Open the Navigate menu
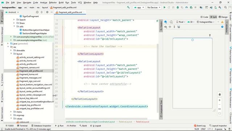 (x=27, y=3)
